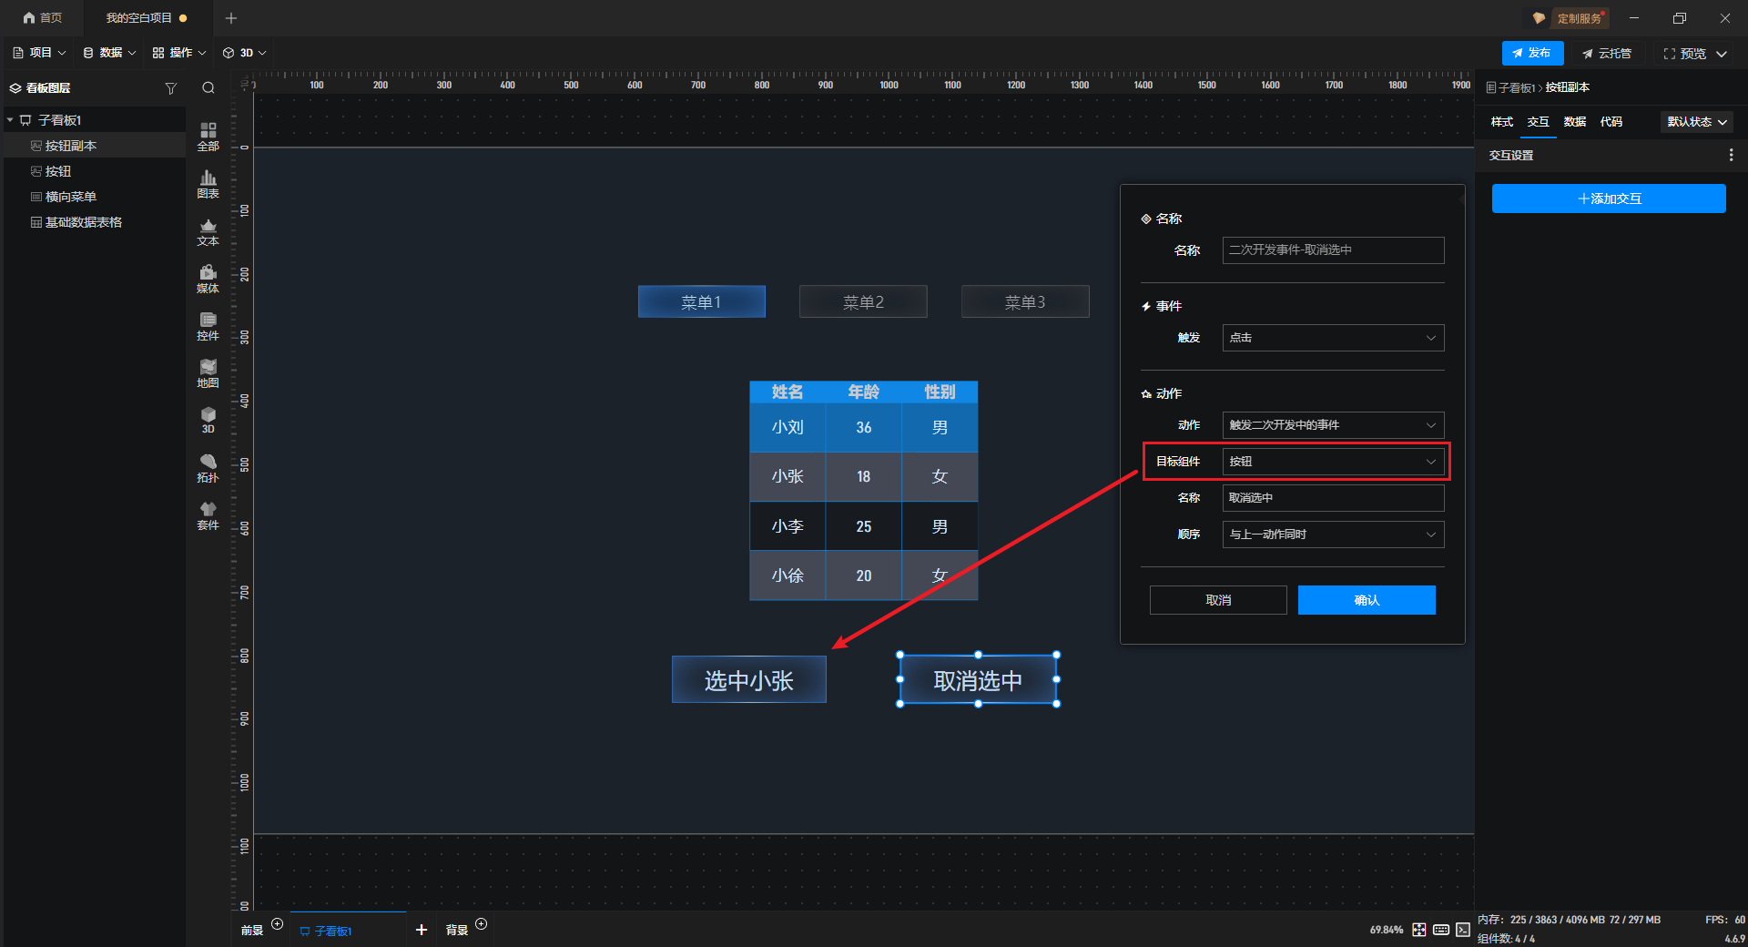Collapse the 子看板1 tree node

pyautogui.click(x=10, y=120)
